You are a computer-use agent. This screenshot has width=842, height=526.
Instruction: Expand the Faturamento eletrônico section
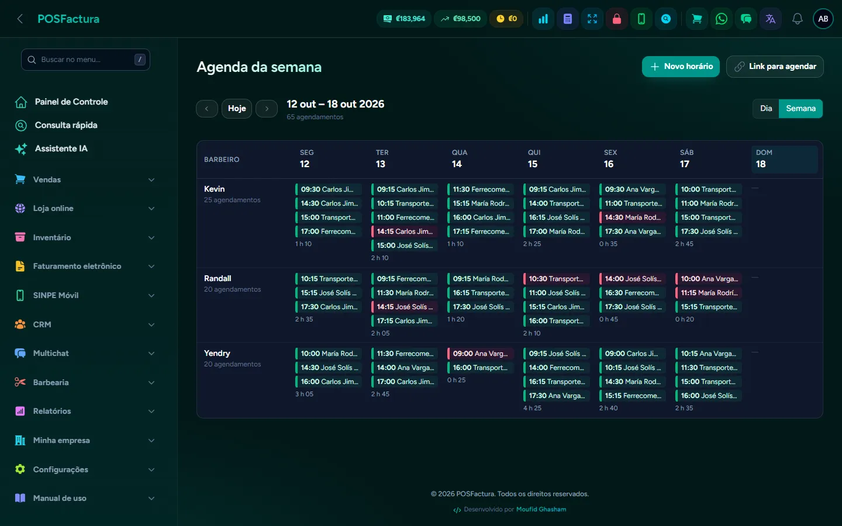click(x=85, y=267)
